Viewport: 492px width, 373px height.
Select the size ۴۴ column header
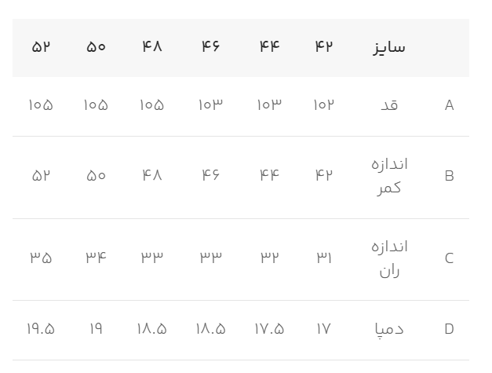[269, 46]
